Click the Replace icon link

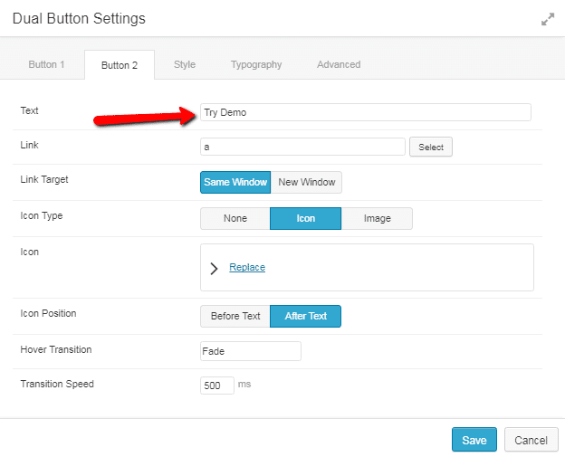coord(247,268)
